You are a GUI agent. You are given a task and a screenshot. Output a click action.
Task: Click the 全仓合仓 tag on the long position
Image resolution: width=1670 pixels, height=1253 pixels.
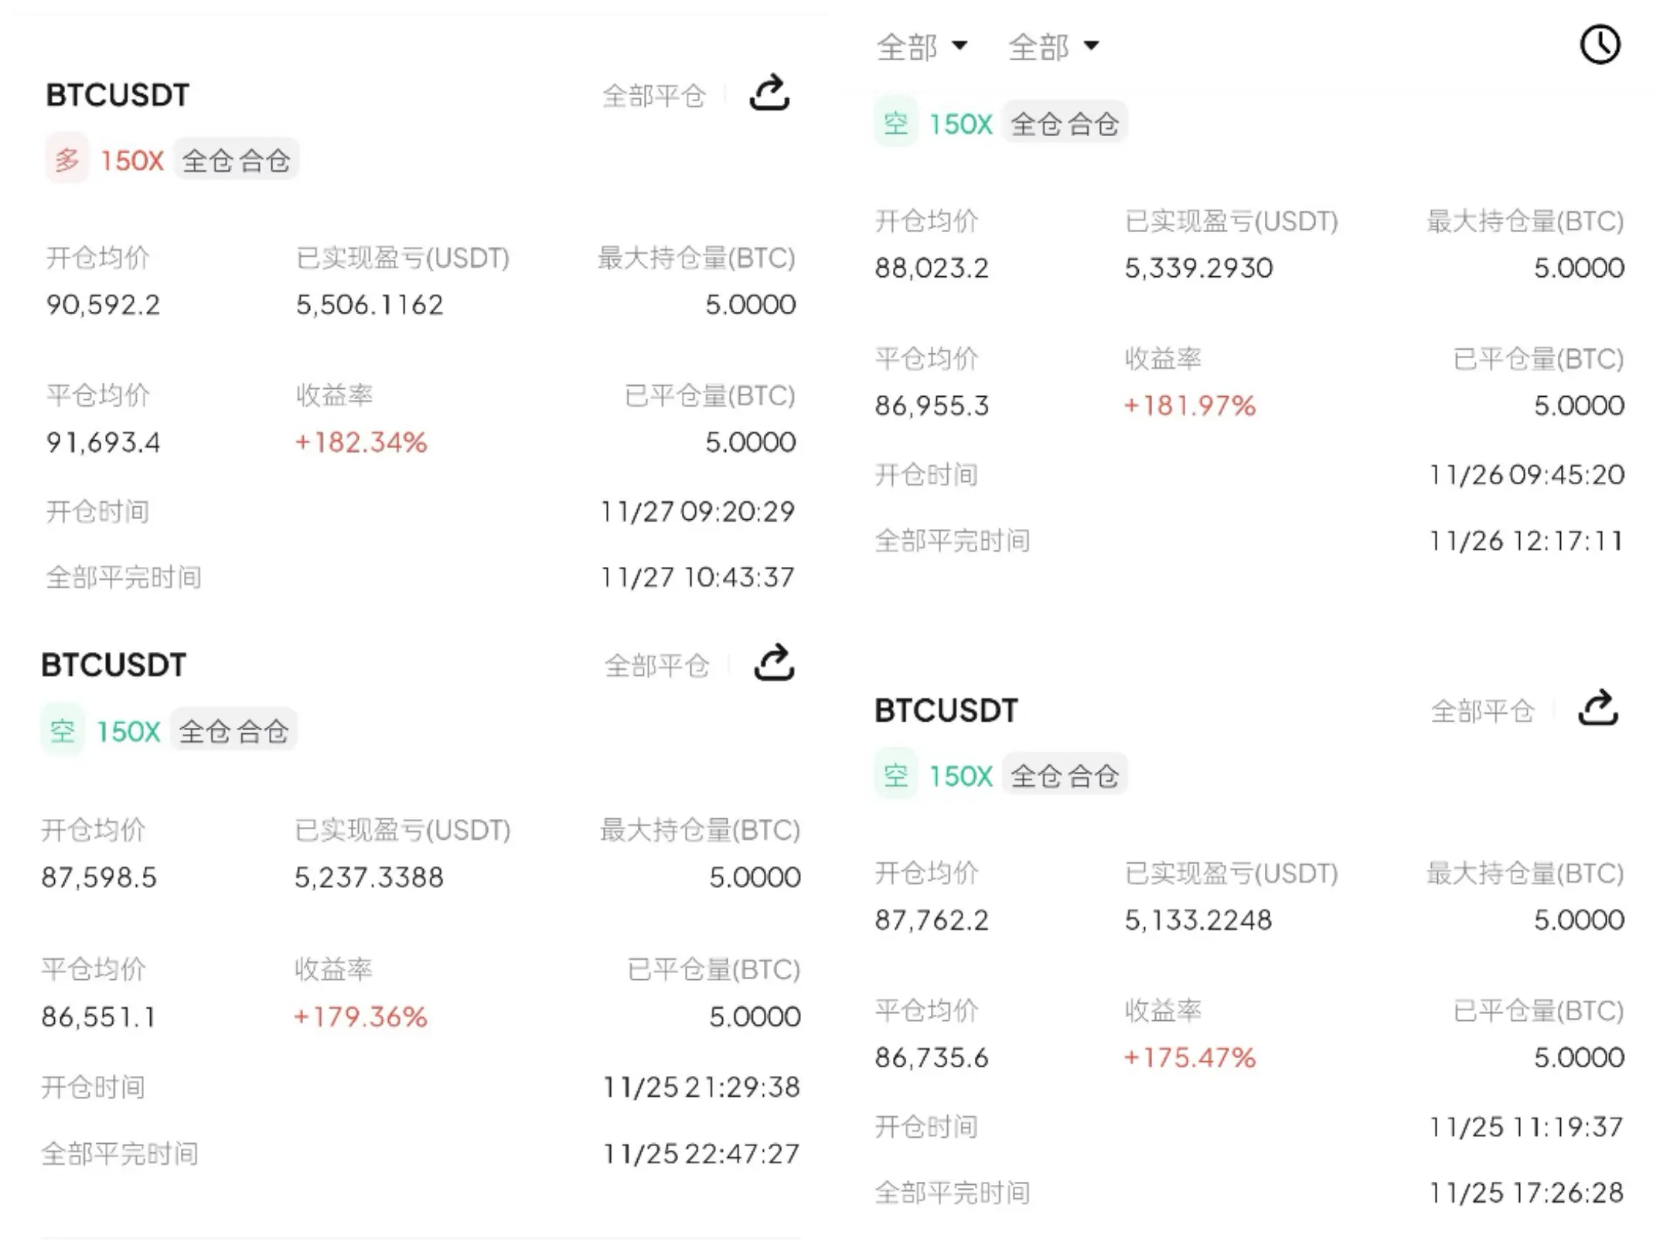[237, 159]
